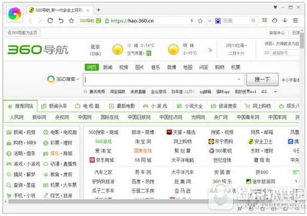307x216 pixels.
Task: Open the 京东商城 link
Action: 102,160
